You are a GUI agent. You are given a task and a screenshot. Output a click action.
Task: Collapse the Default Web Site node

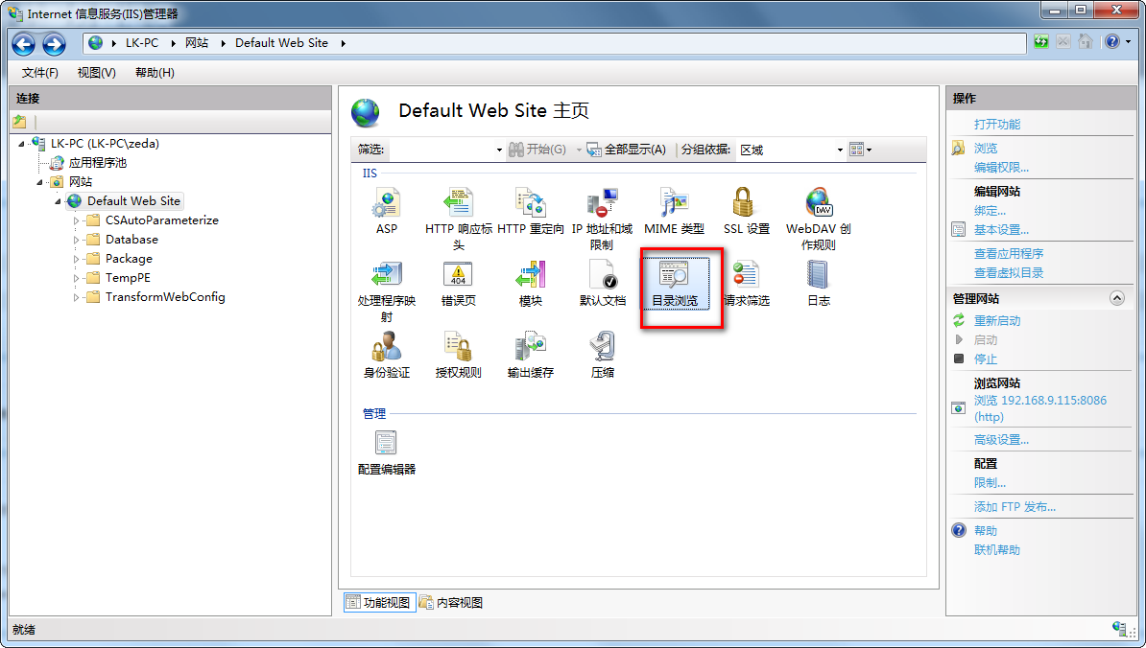[x=58, y=201]
